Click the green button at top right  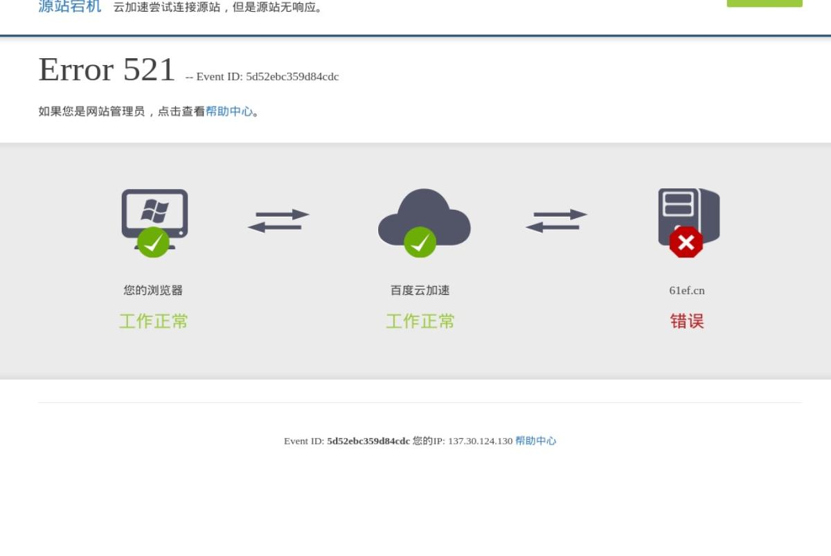point(765,3)
